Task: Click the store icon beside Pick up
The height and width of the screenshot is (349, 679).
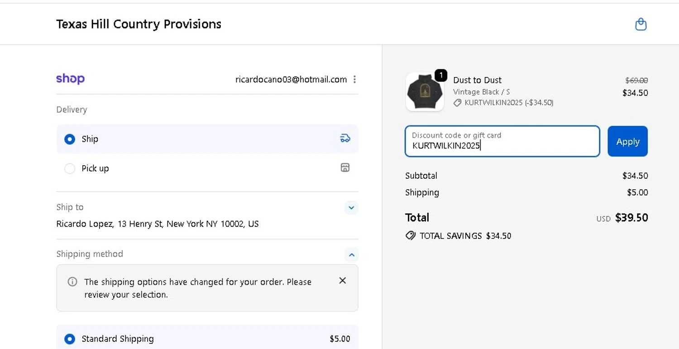Action: tap(345, 168)
